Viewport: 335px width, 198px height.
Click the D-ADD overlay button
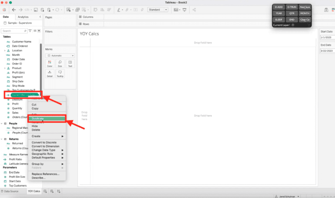click(x=279, y=7)
